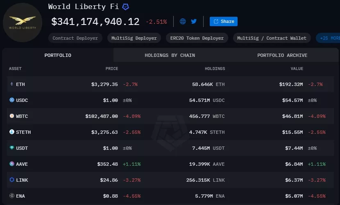Click the World Liberty logo avatar
This screenshot has width=340, height=205.
click(23, 23)
